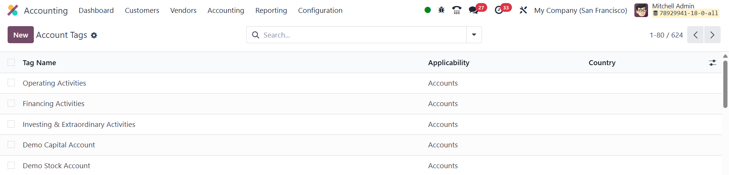Click the New button

pos(21,35)
